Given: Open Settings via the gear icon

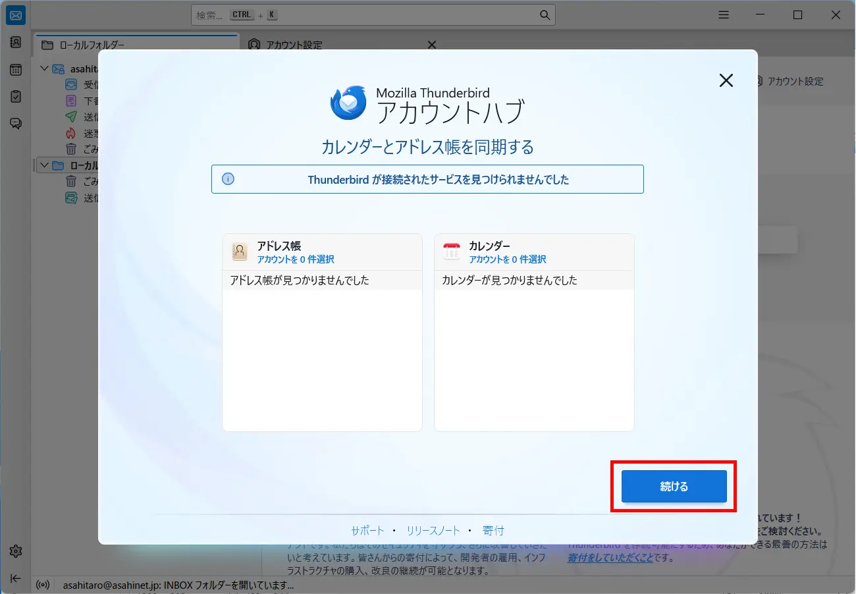Looking at the screenshot, I should 15,551.
